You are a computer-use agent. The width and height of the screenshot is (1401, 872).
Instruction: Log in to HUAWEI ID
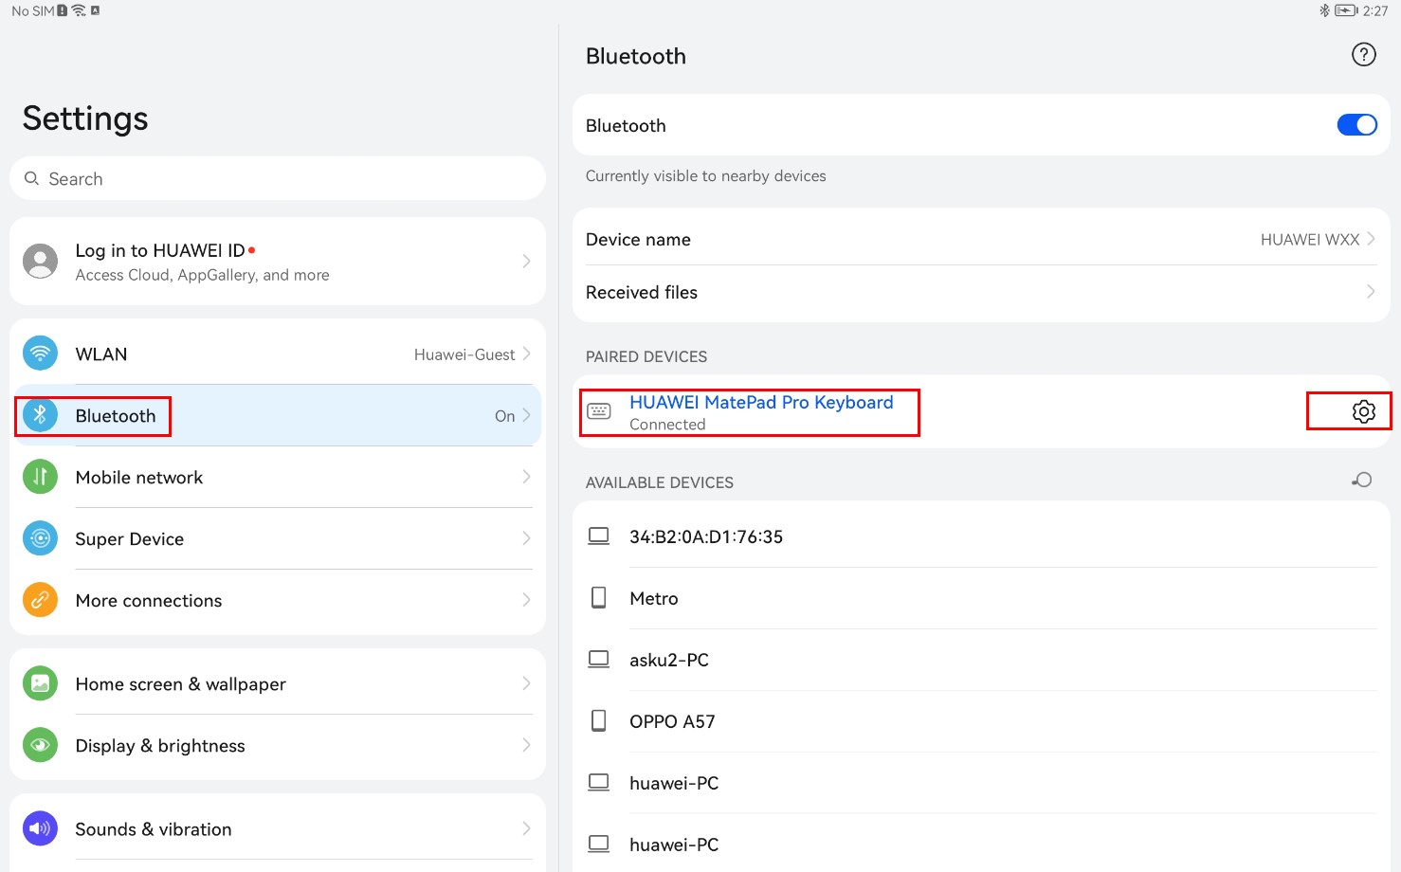click(x=277, y=261)
